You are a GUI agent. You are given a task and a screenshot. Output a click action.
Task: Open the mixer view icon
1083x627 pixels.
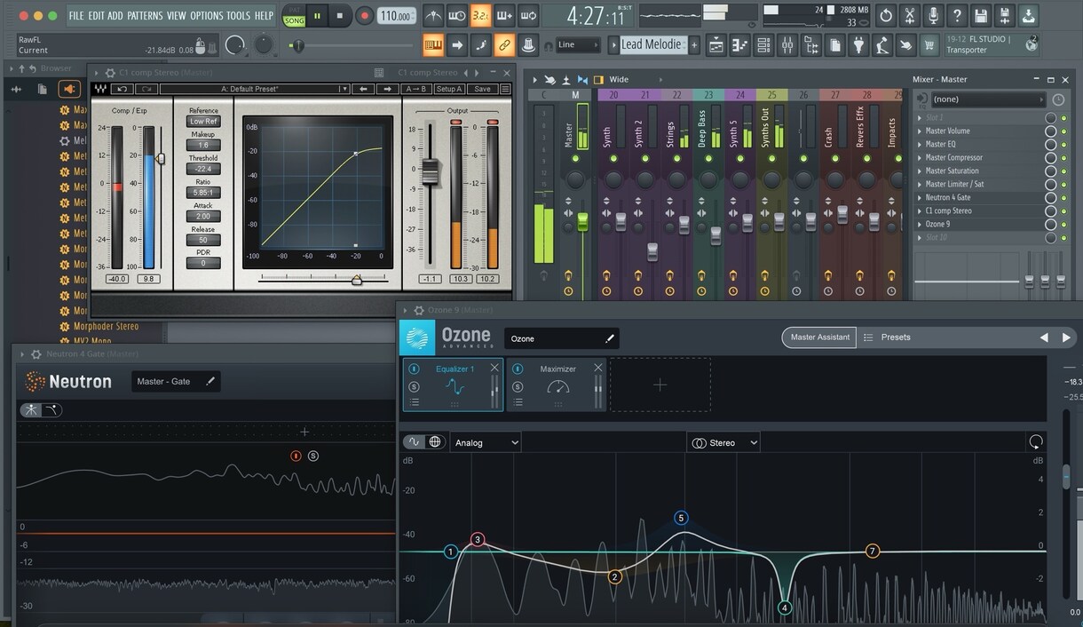[787, 44]
